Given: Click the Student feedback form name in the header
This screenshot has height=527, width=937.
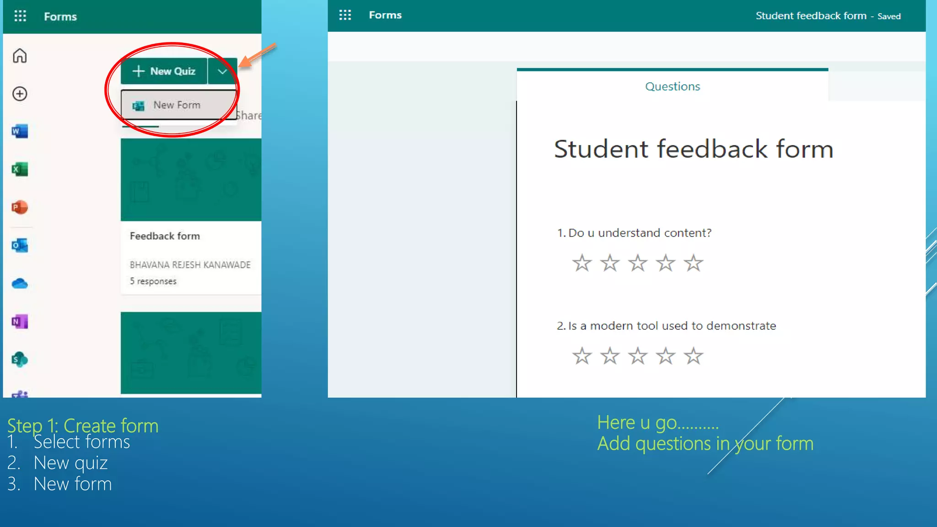Looking at the screenshot, I should coord(811,16).
